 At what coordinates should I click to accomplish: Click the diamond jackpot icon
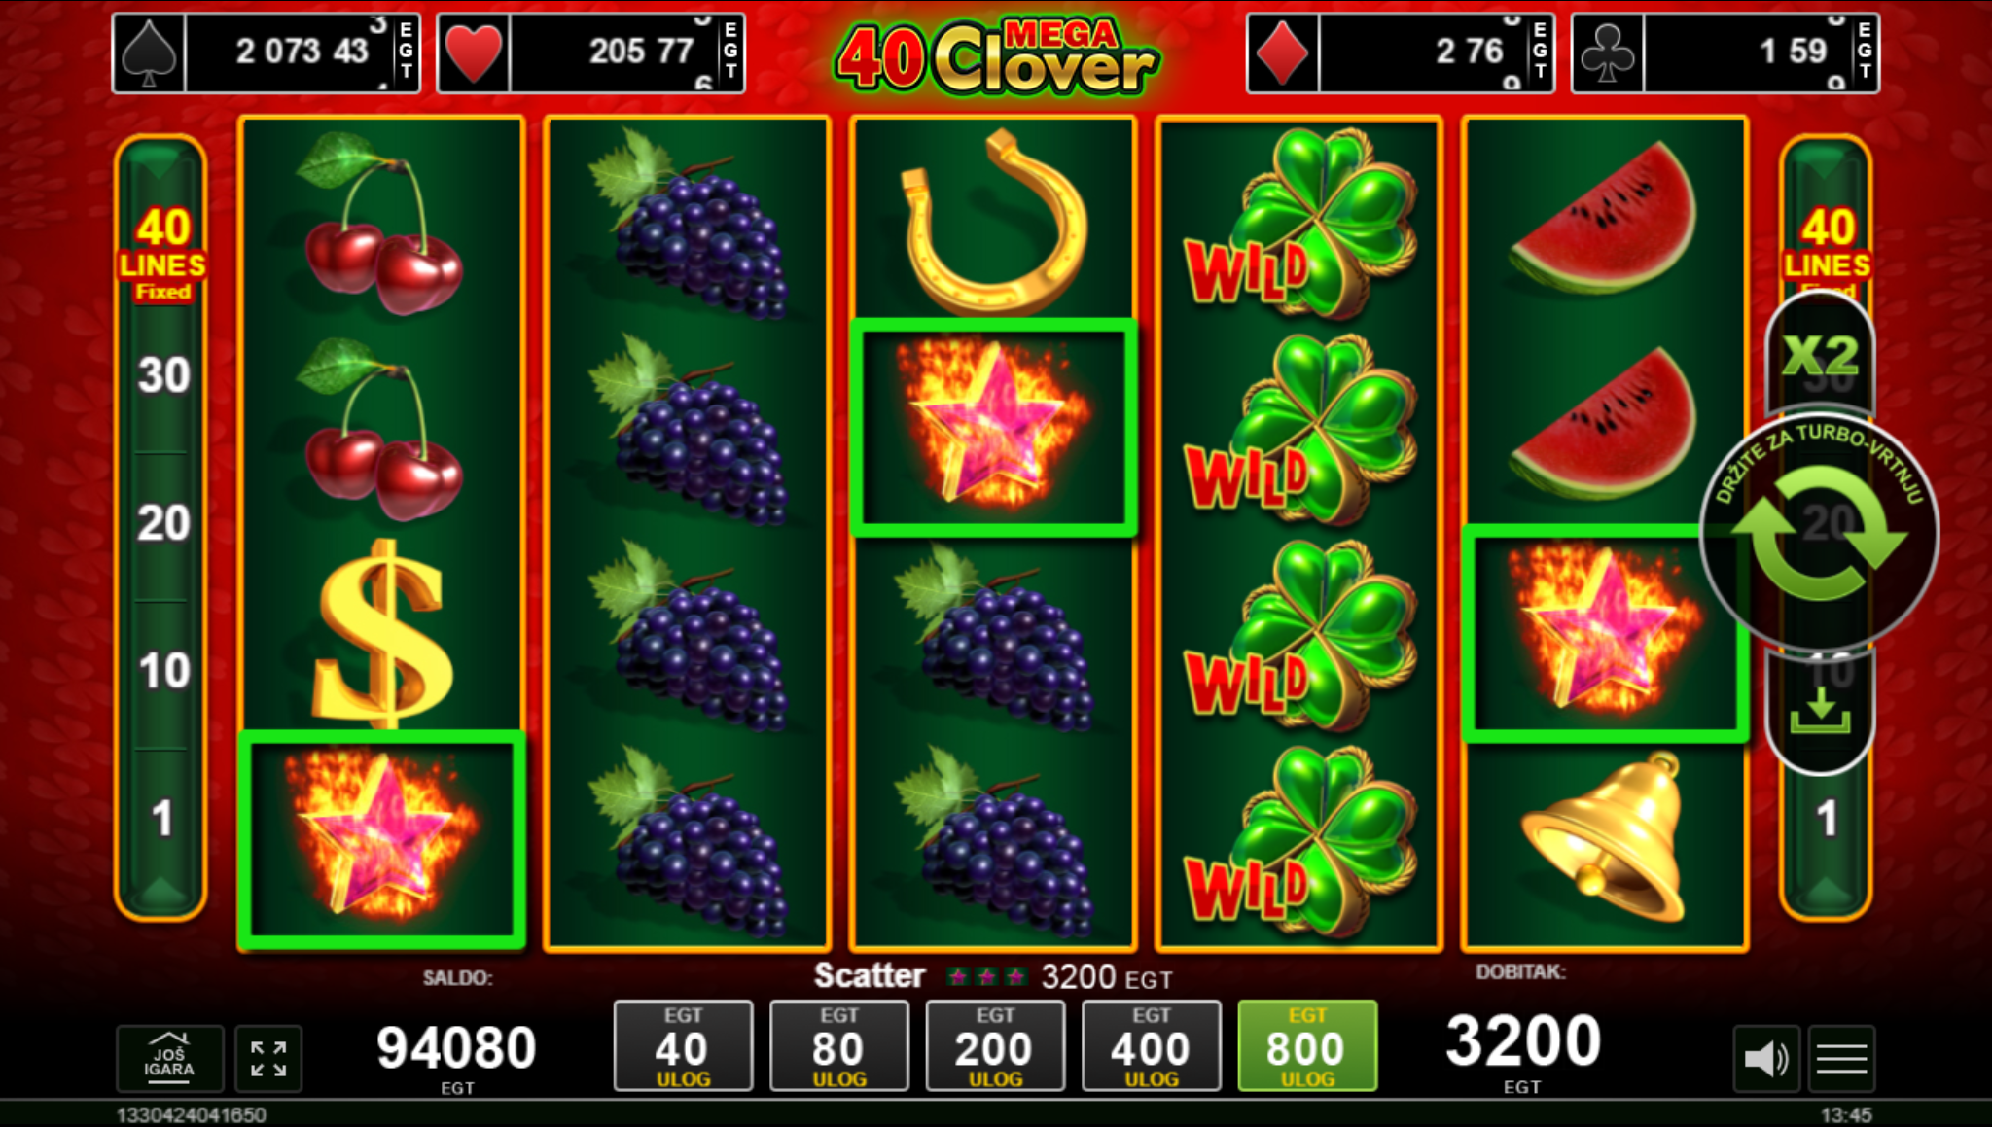coord(1283,53)
